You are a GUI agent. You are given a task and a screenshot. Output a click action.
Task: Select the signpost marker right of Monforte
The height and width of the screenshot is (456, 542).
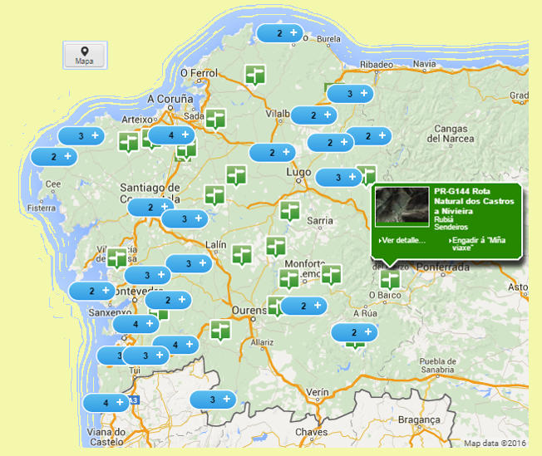point(332,273)
